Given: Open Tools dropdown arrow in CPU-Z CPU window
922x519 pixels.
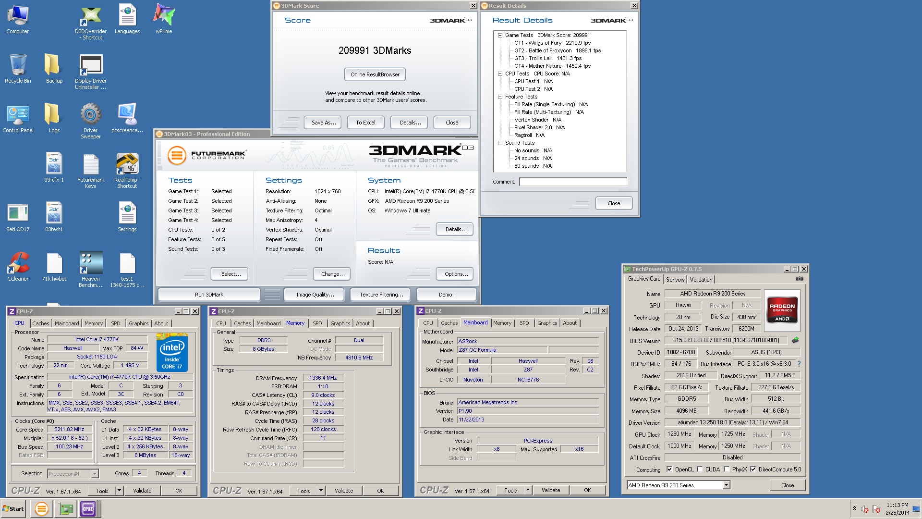Looking at the screenshot, I should point(119,491).
